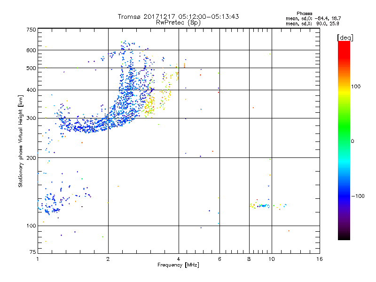Click the y-axis '500' tick label
Screen dimensions: 376x282
point(31,68)
